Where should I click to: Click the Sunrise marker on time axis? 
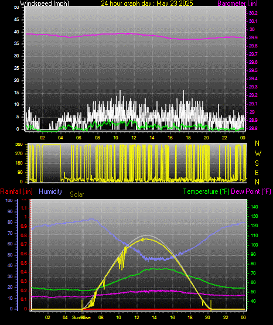(81, 317)
